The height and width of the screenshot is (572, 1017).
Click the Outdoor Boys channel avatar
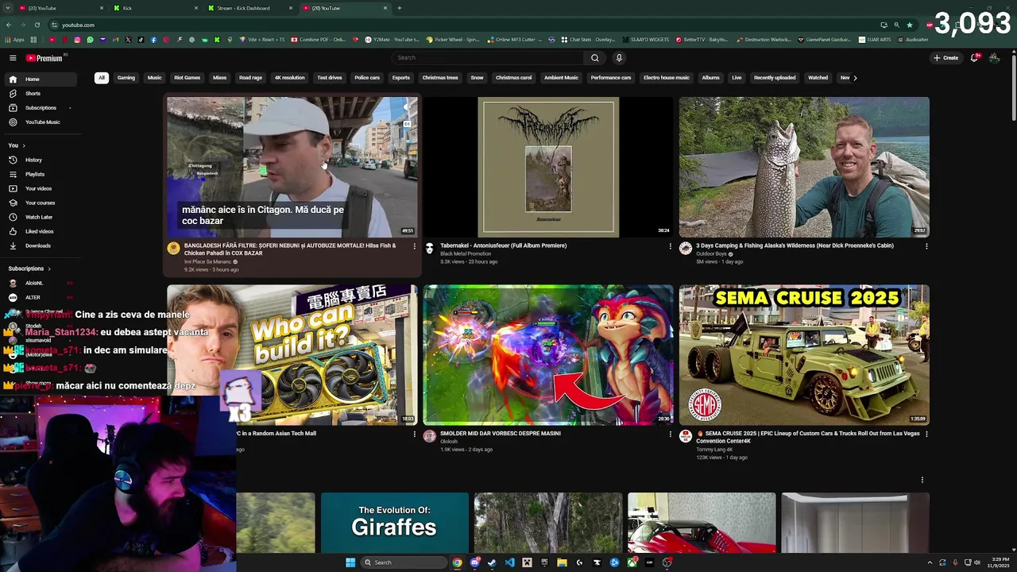(x=686, y=249)
